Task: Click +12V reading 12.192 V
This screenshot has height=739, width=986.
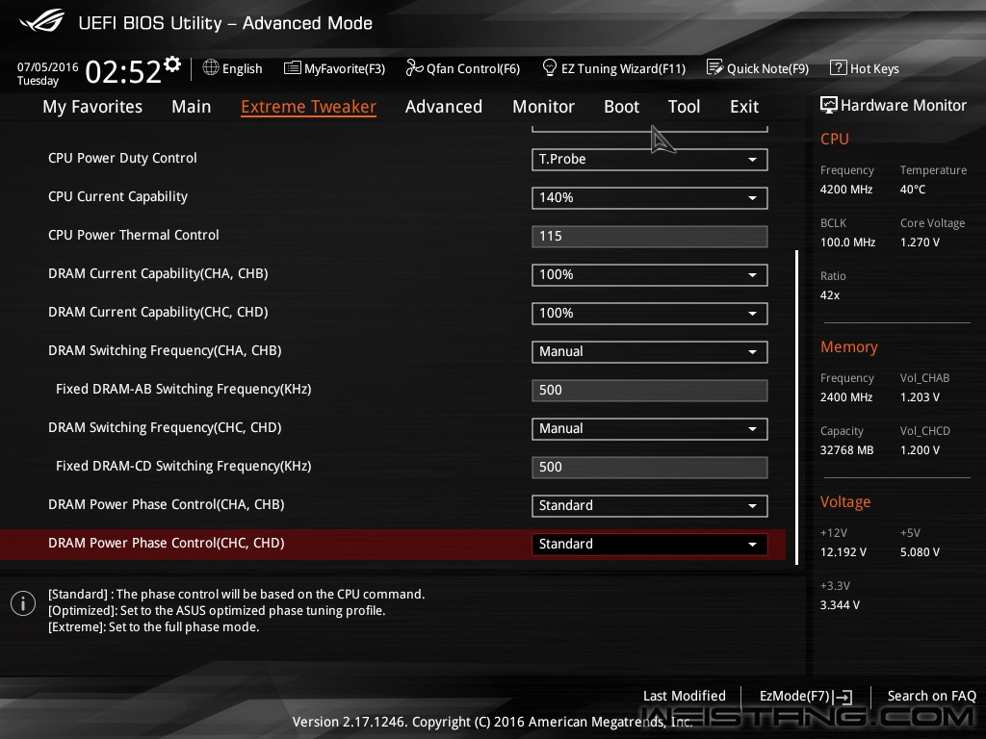Action: point(843,552)
